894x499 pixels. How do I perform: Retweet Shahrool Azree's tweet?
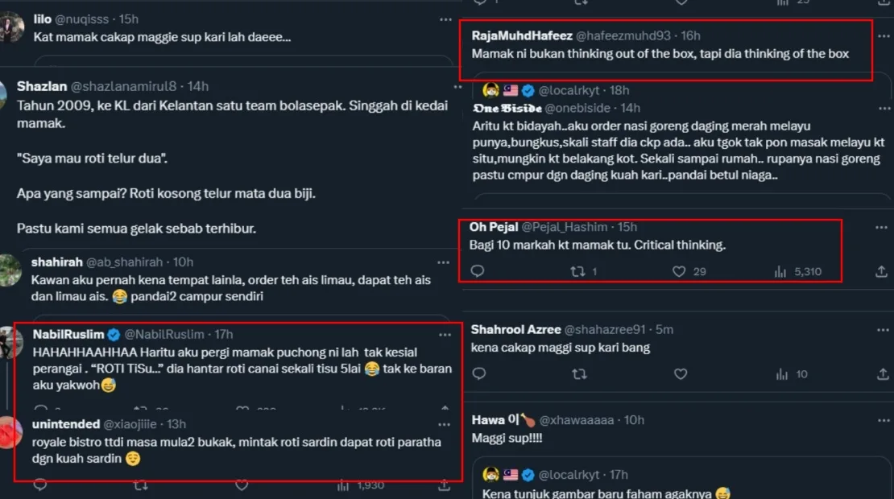pyautogui.click(x=578, y=374)
